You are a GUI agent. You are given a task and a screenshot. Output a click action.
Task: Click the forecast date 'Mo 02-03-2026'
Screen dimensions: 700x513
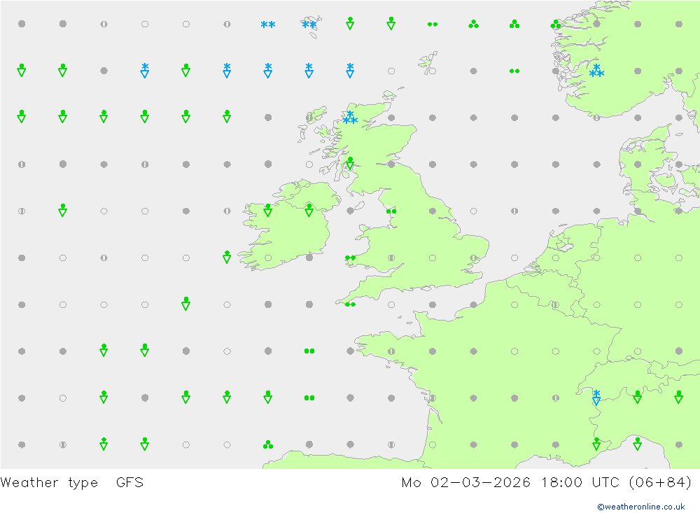[465, 482]
